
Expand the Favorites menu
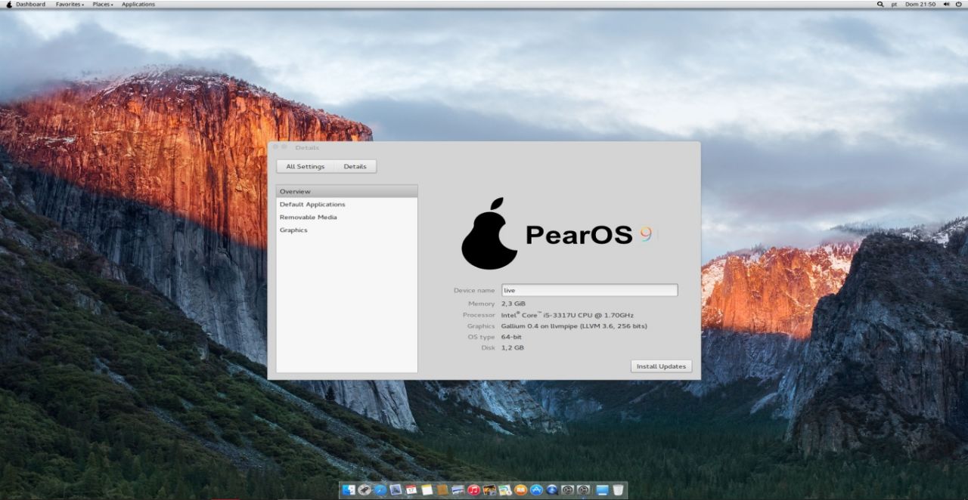[70, 4]
